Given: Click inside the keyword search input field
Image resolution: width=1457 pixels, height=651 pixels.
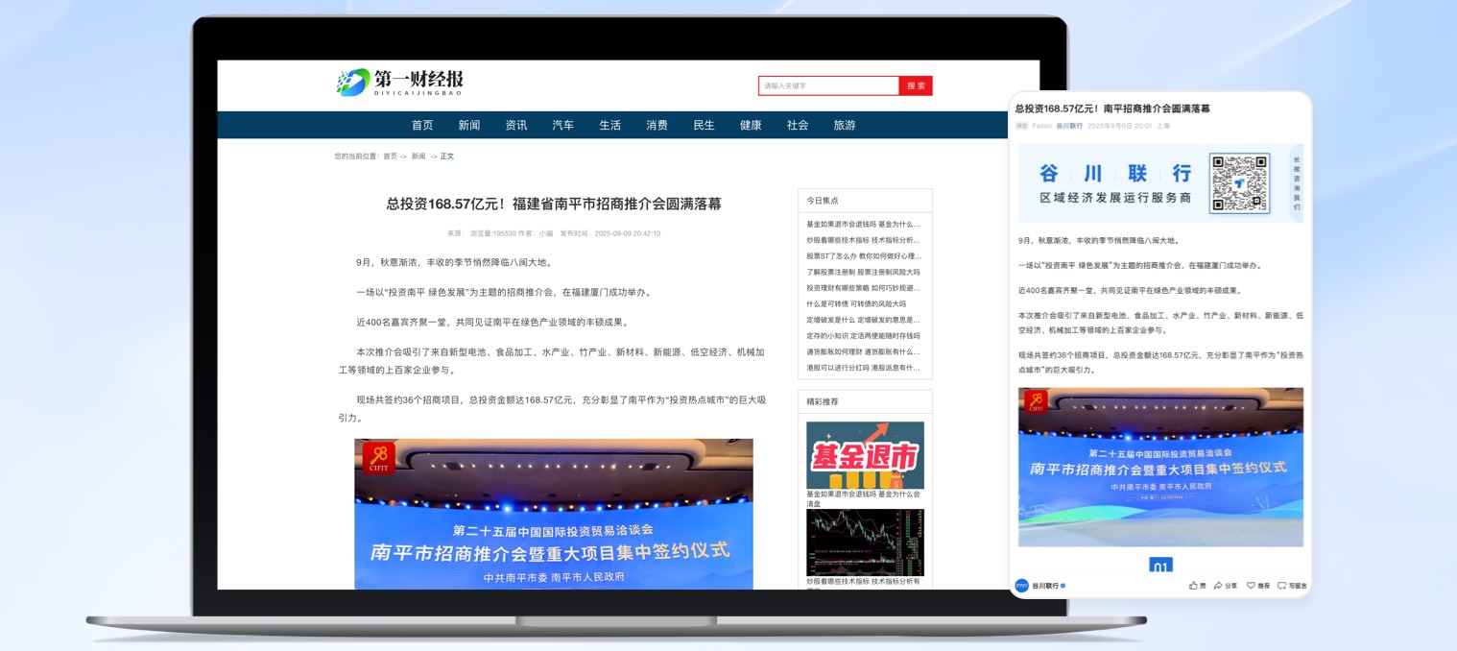Looking at the screenshot, I should pos(829,85).
